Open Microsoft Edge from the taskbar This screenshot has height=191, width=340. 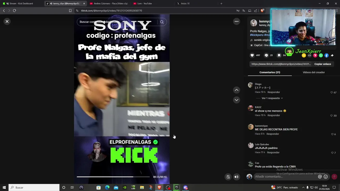point(107,188)
